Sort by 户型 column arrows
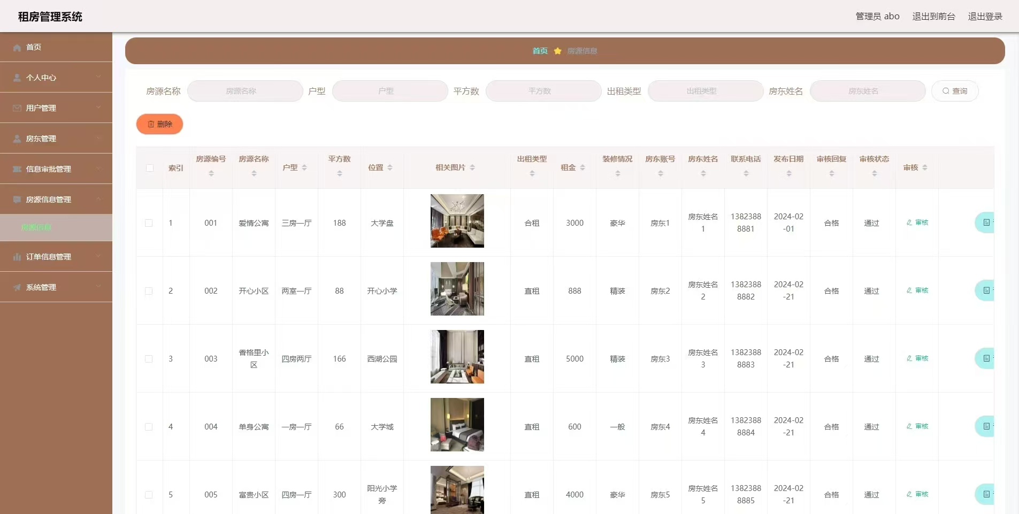1019x514 pixels. click(304, 167)
